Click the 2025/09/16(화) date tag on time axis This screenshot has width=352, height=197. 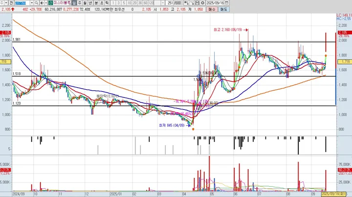333,194
